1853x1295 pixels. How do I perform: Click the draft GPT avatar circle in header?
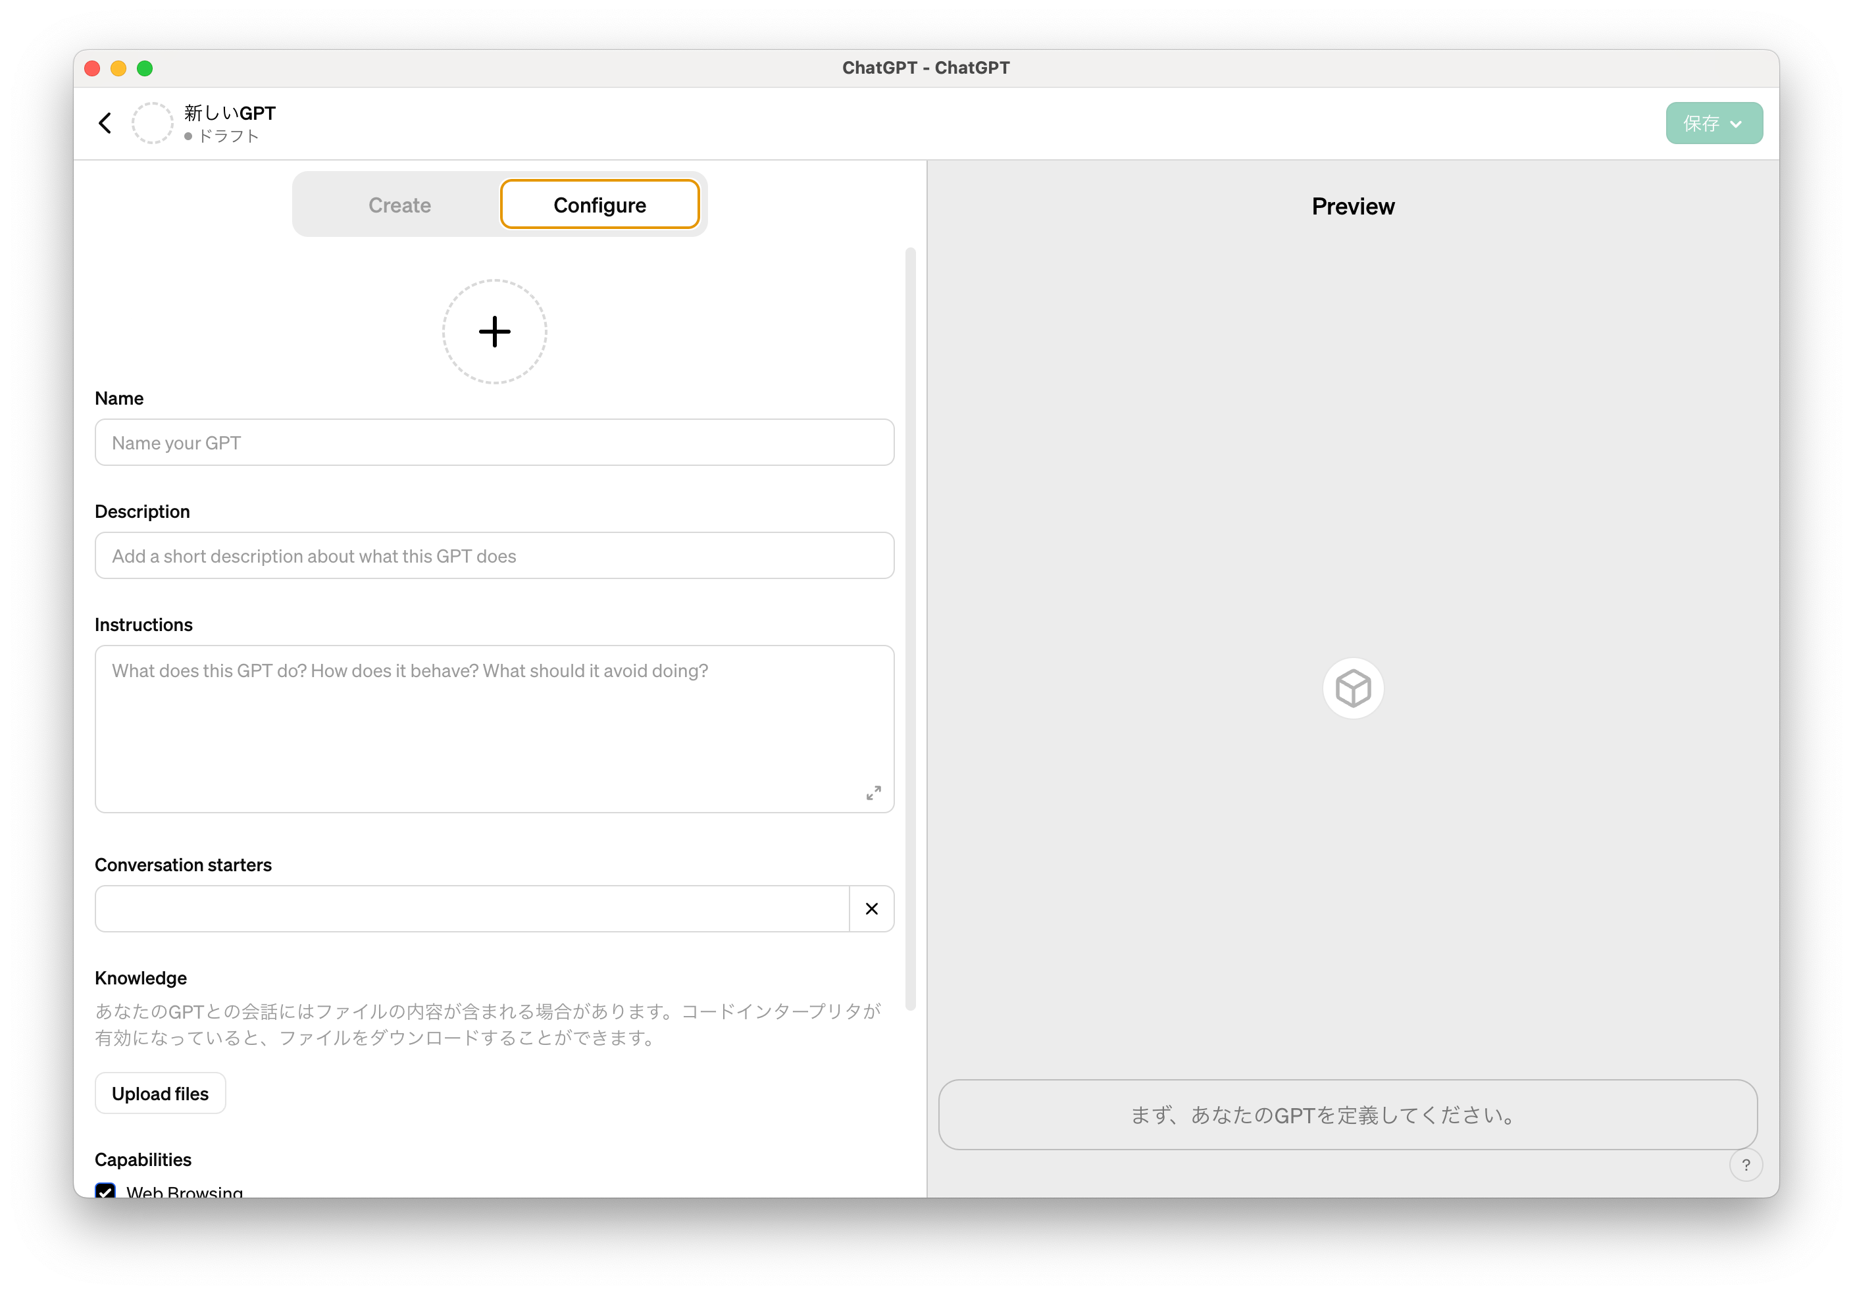click(x=152, y=124)
